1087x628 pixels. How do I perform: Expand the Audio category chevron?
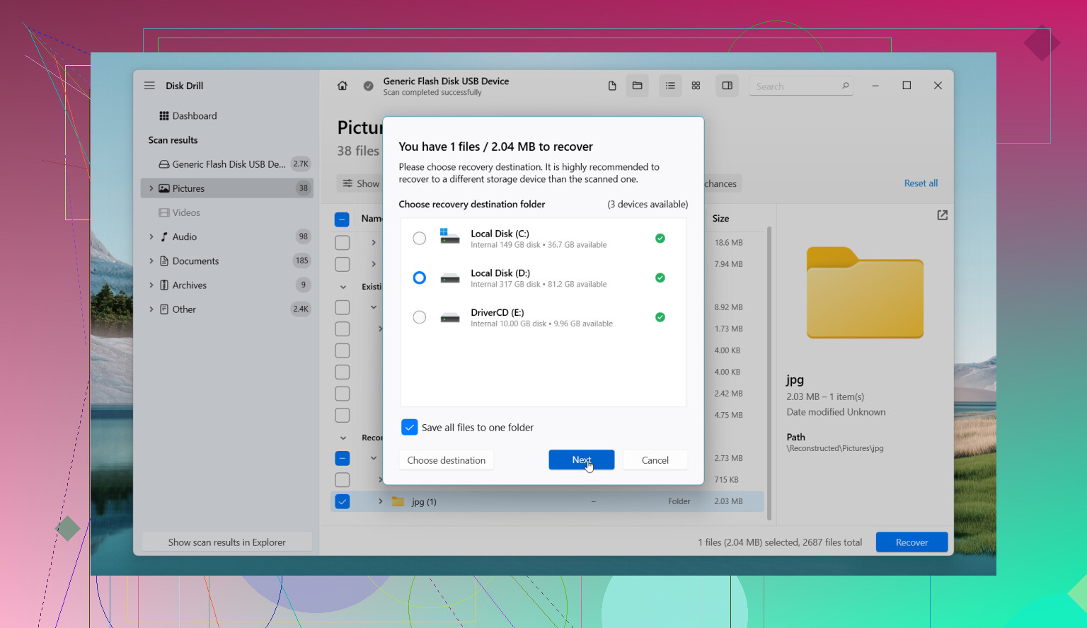point(151,237)
